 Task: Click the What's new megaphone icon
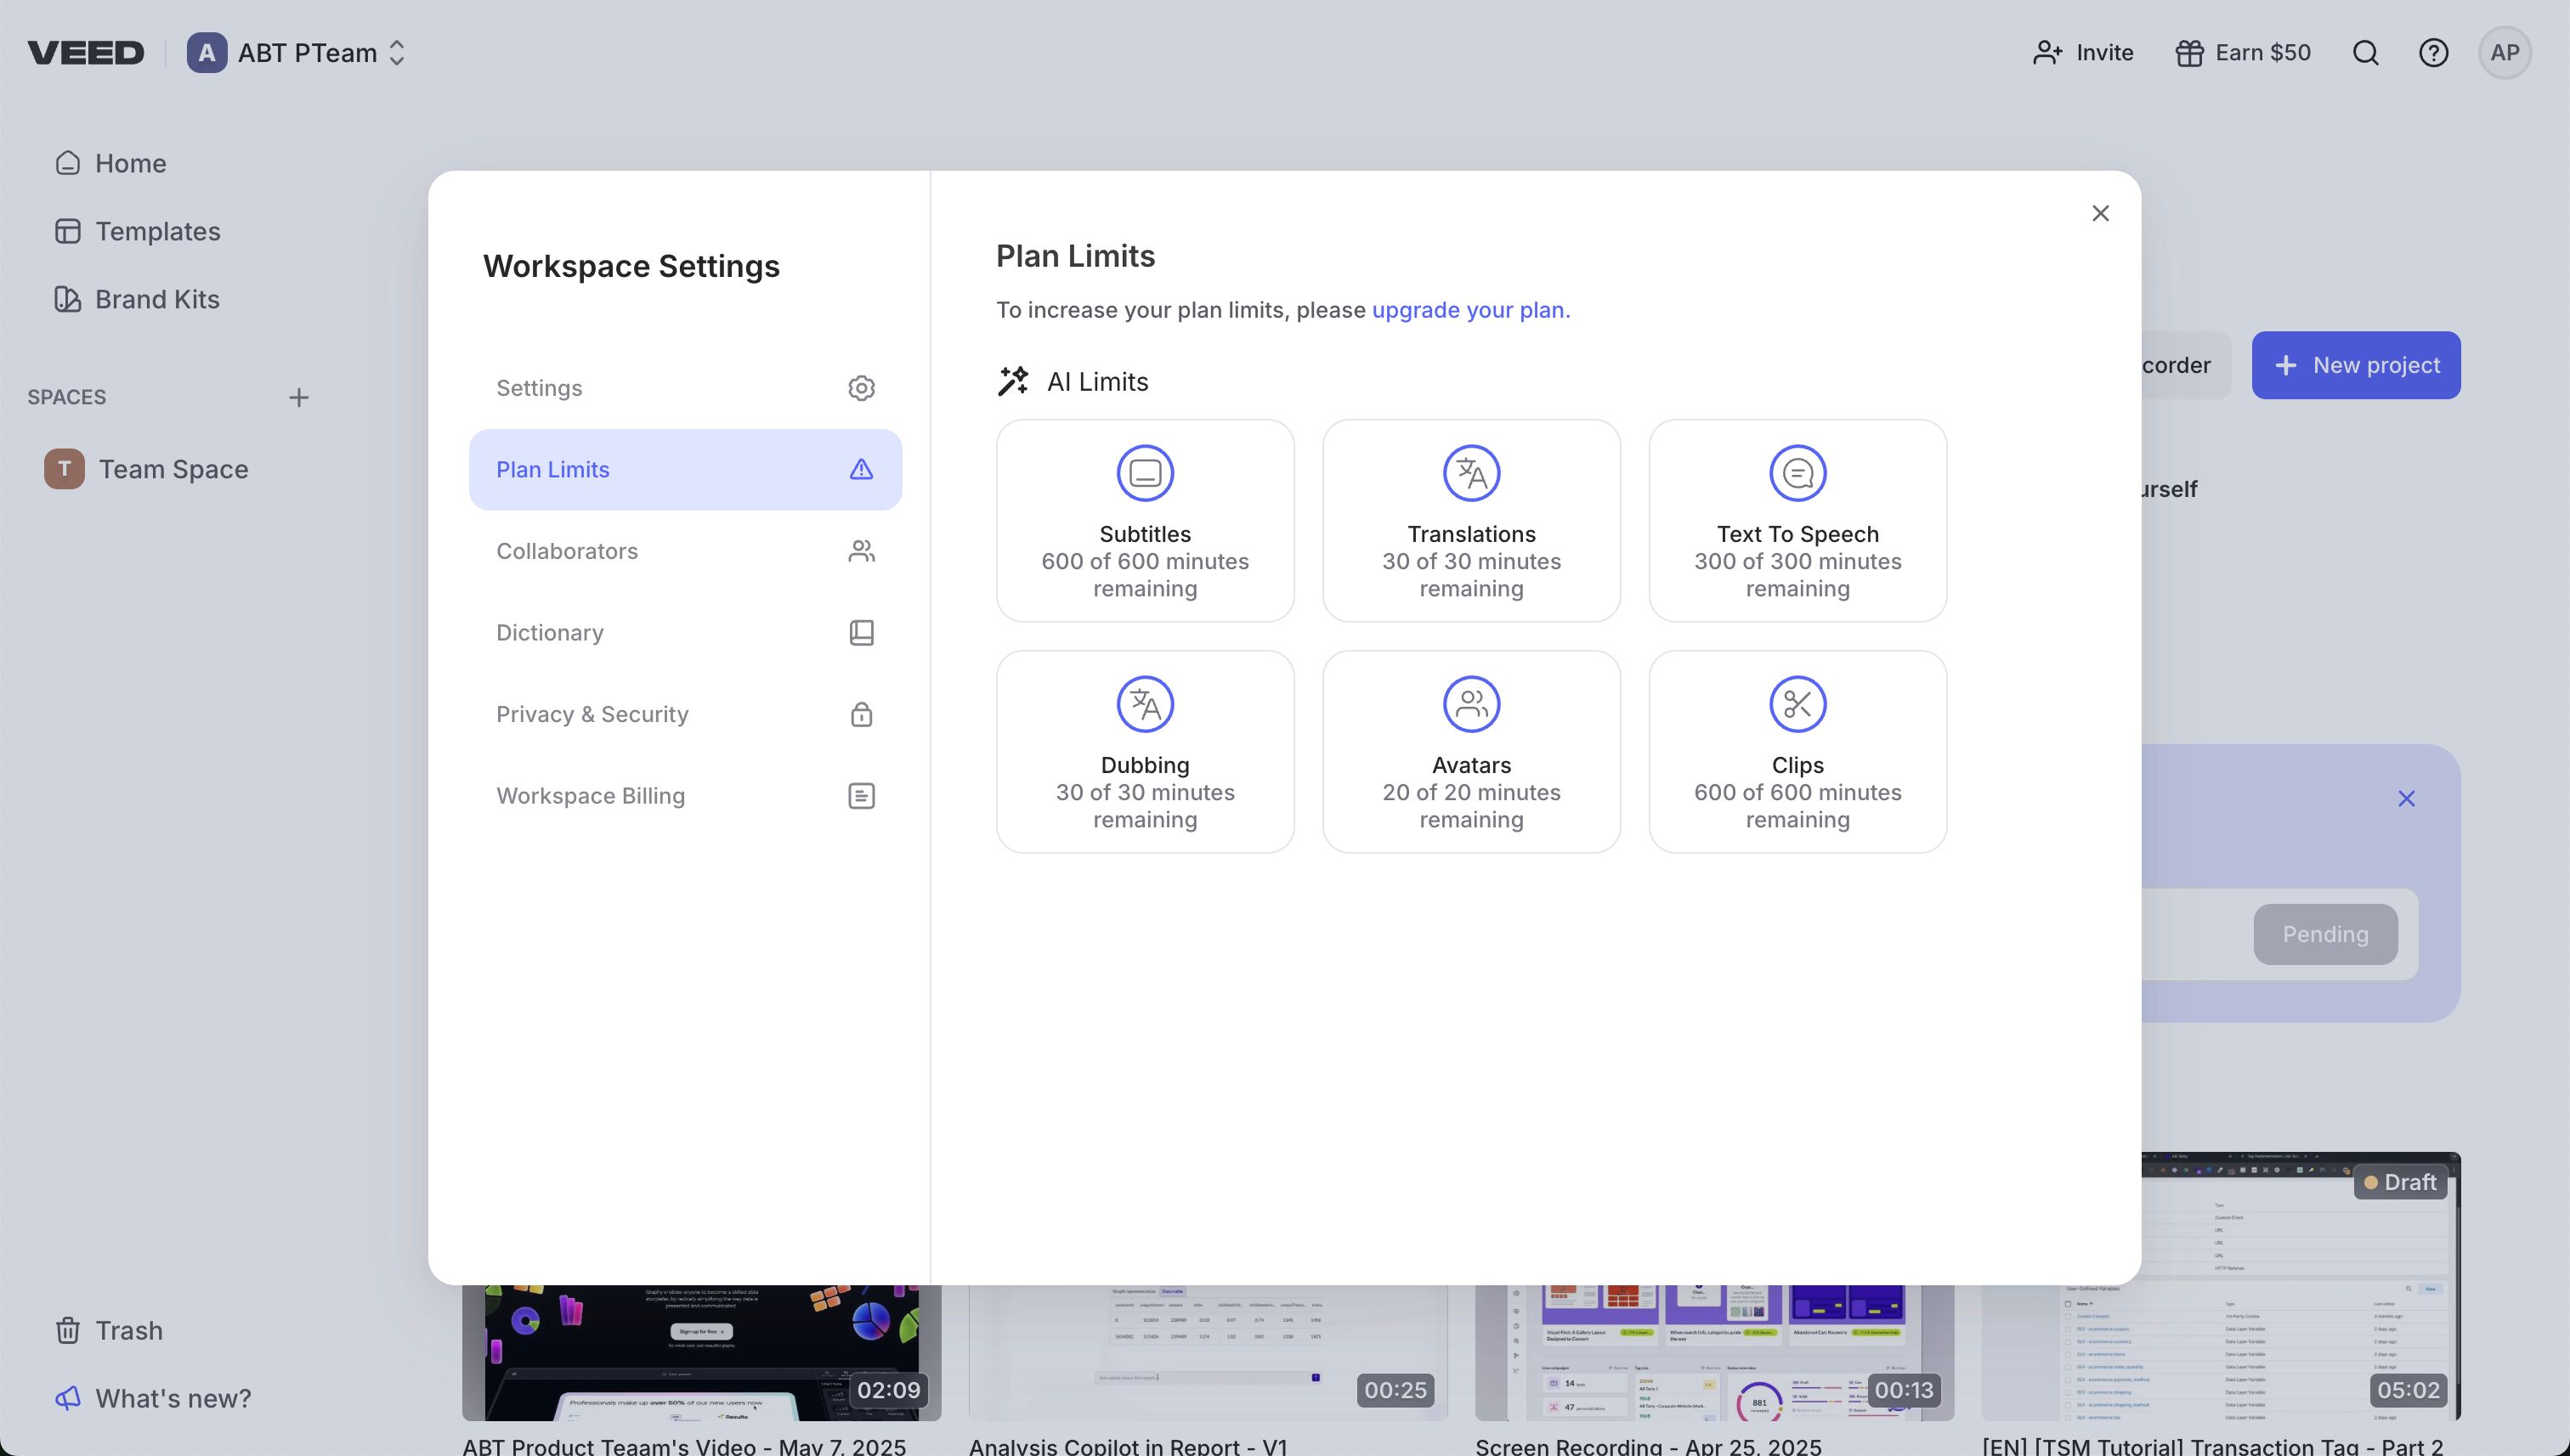tap(68, 1398)
